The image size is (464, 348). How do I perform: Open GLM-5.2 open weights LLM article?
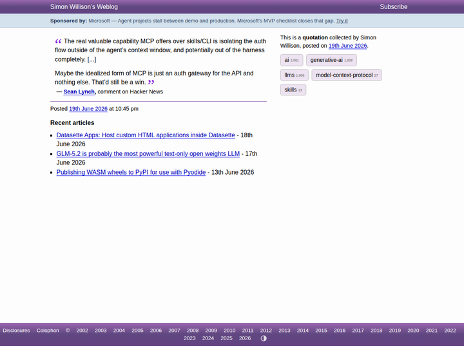(148, 154)
